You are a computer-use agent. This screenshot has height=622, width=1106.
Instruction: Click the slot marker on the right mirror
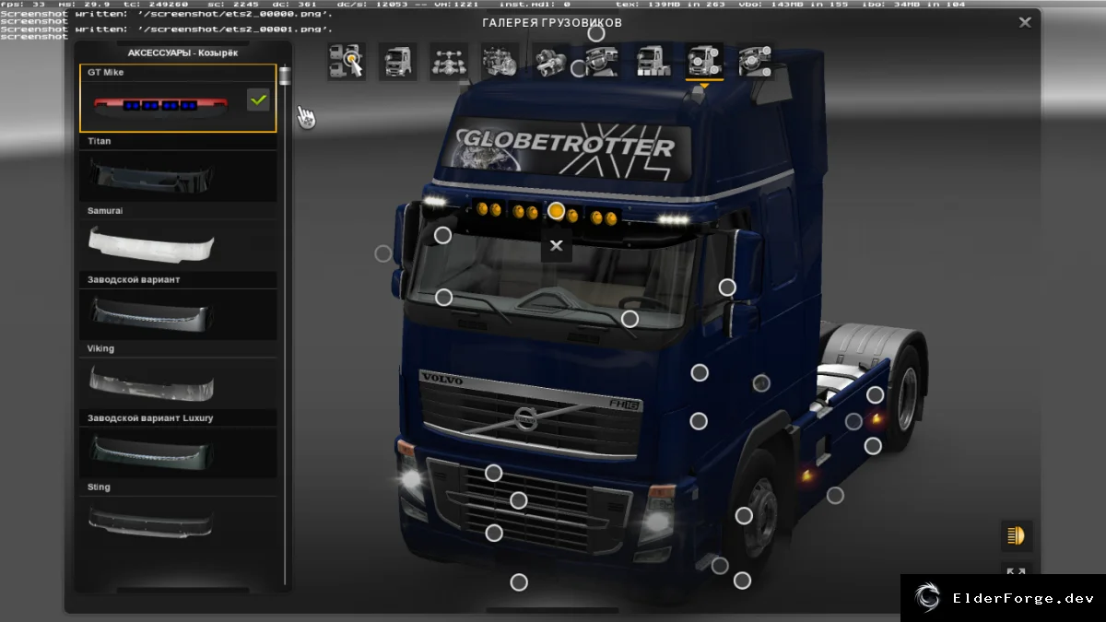point(727,288)
